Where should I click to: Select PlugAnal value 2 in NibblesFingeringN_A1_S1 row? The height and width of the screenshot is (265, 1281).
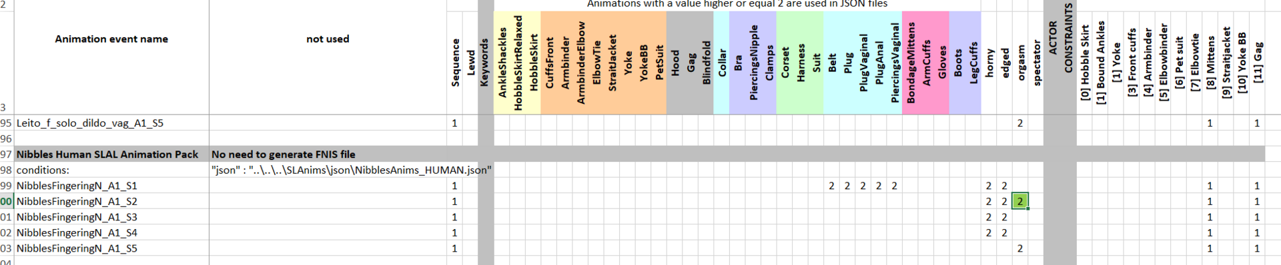click(x=879, y=186)
